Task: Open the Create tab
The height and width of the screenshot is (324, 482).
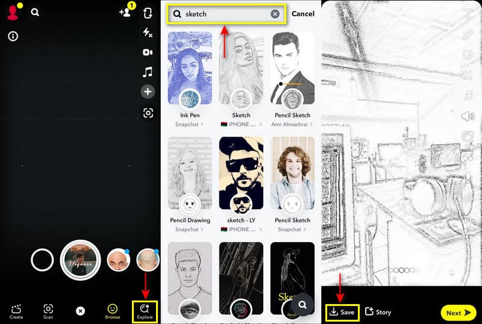Action: click(x=16, y=312)
